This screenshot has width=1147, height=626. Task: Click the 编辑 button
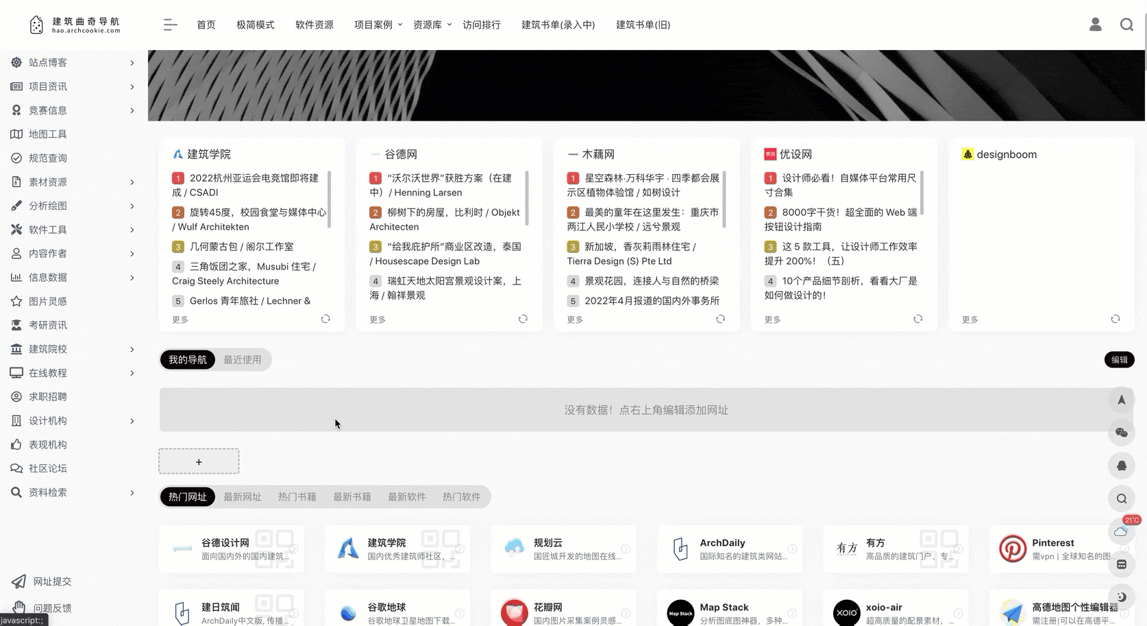(1120, 360)
